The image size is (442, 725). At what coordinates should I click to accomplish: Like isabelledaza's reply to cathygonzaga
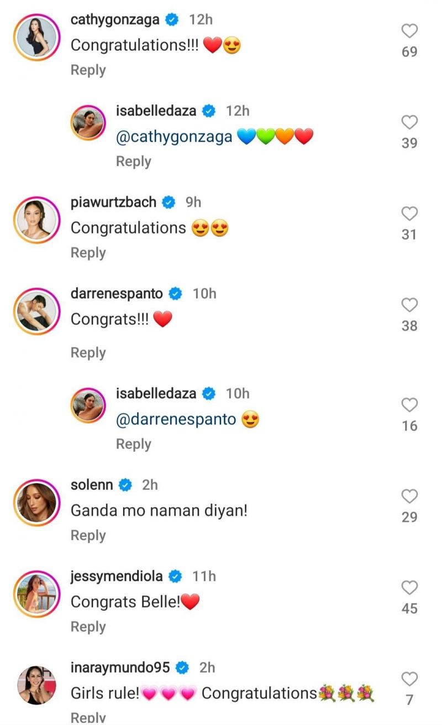pyautogui.click(x=409, y=123)
